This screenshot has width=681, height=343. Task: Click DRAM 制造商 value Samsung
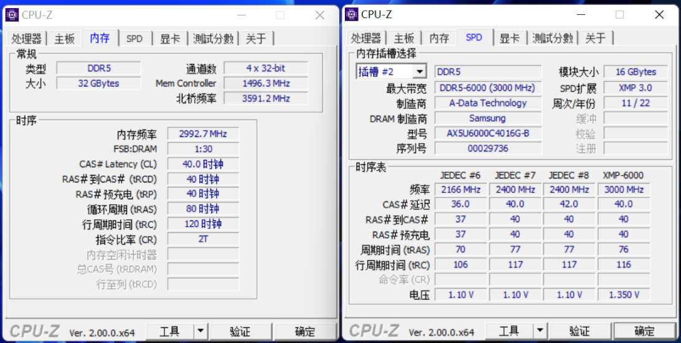pos(488,118)
